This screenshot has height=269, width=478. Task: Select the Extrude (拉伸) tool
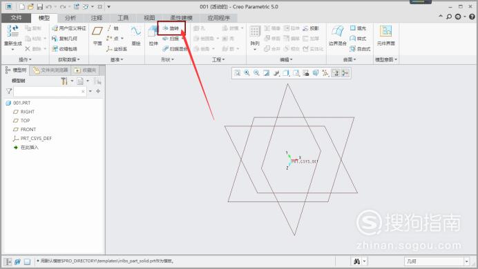coord(153,36)
